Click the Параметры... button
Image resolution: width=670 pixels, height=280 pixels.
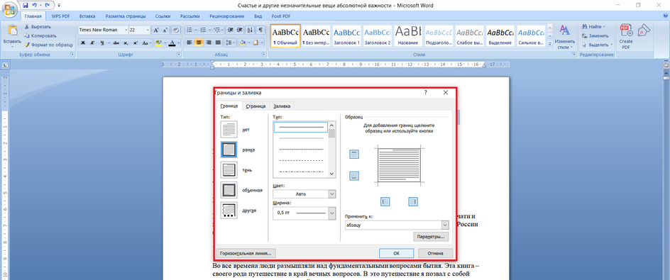(431, 237)
